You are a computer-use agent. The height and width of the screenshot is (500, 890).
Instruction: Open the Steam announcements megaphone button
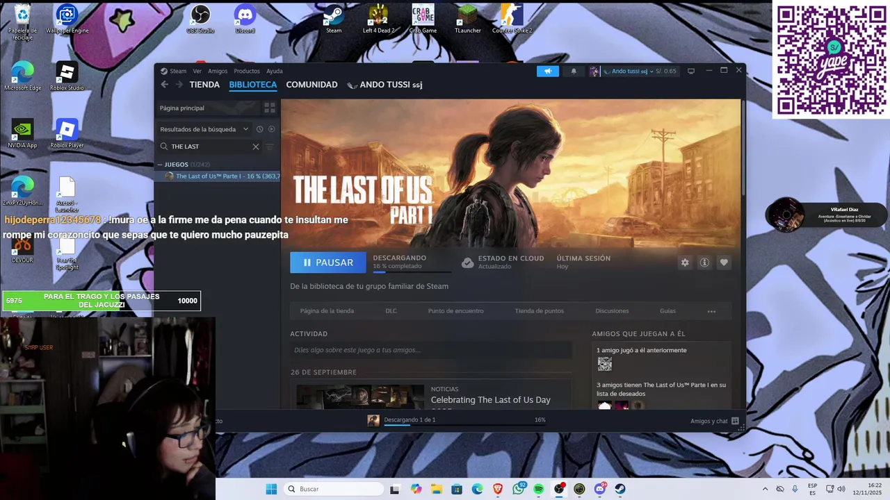pos(548,71)
